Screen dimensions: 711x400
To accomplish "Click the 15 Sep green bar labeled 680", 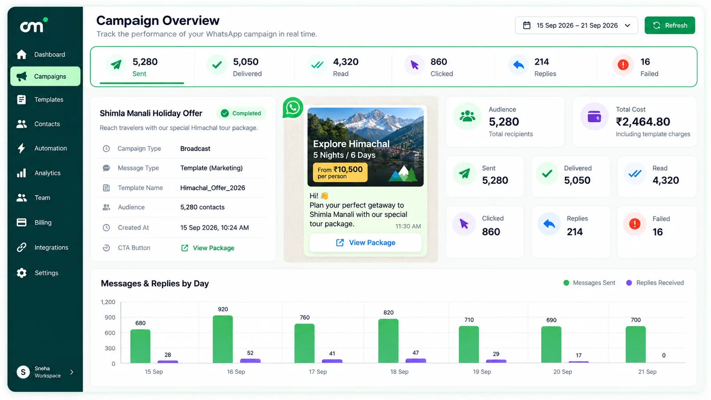I will [140, 346].
